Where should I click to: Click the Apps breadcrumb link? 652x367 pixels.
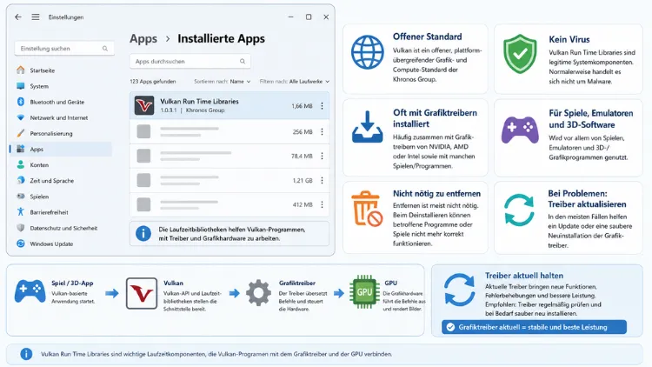coord(143,38)
